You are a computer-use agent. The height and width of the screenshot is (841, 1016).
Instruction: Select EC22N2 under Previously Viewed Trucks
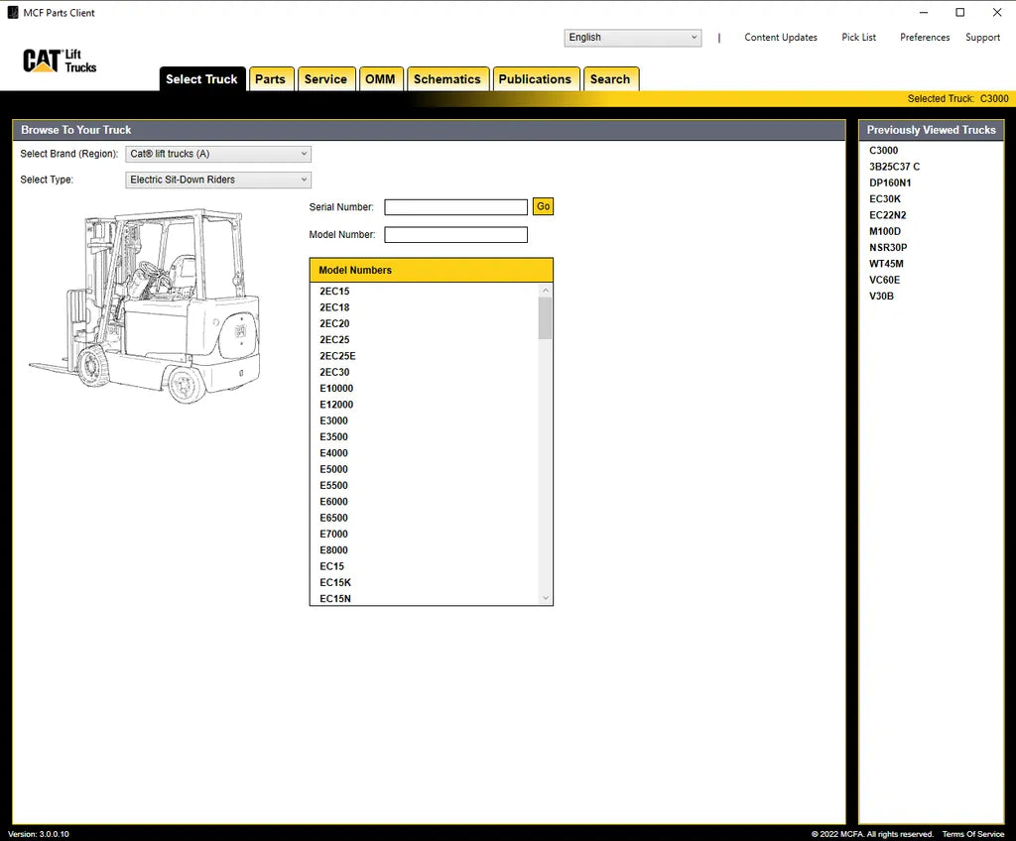(x=887, y=214)
